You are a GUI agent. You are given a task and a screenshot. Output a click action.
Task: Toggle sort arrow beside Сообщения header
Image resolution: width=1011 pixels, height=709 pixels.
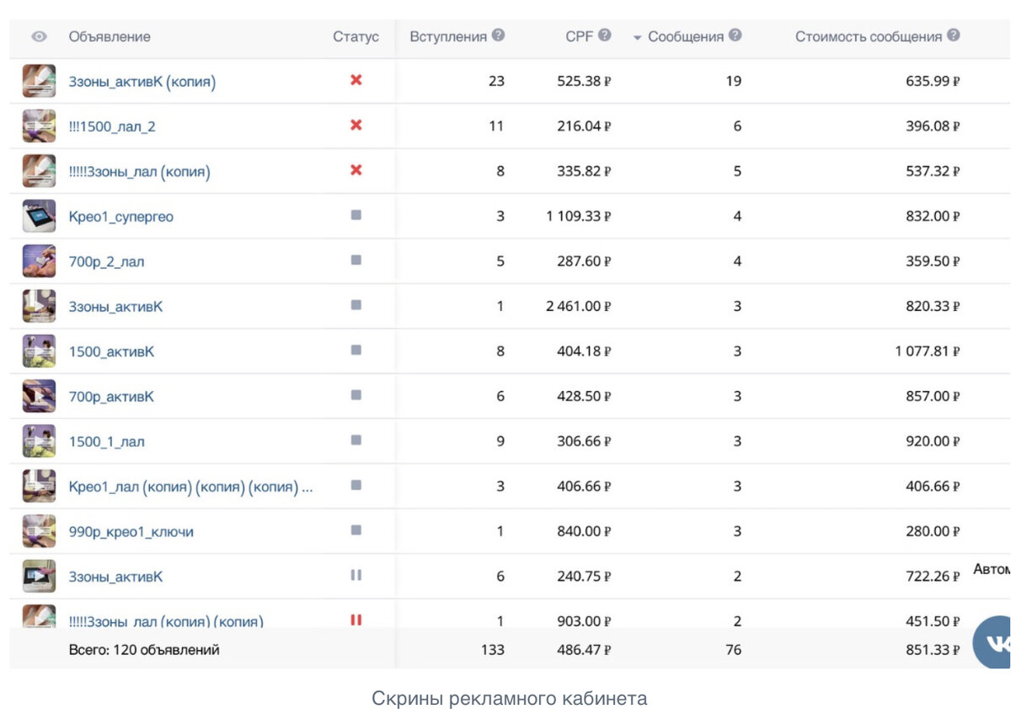[x=637, y=38]
